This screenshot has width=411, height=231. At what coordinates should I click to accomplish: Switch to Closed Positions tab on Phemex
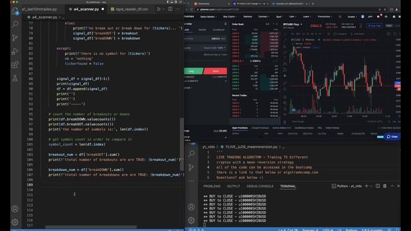pyautogui.click(x=260, y=128)
